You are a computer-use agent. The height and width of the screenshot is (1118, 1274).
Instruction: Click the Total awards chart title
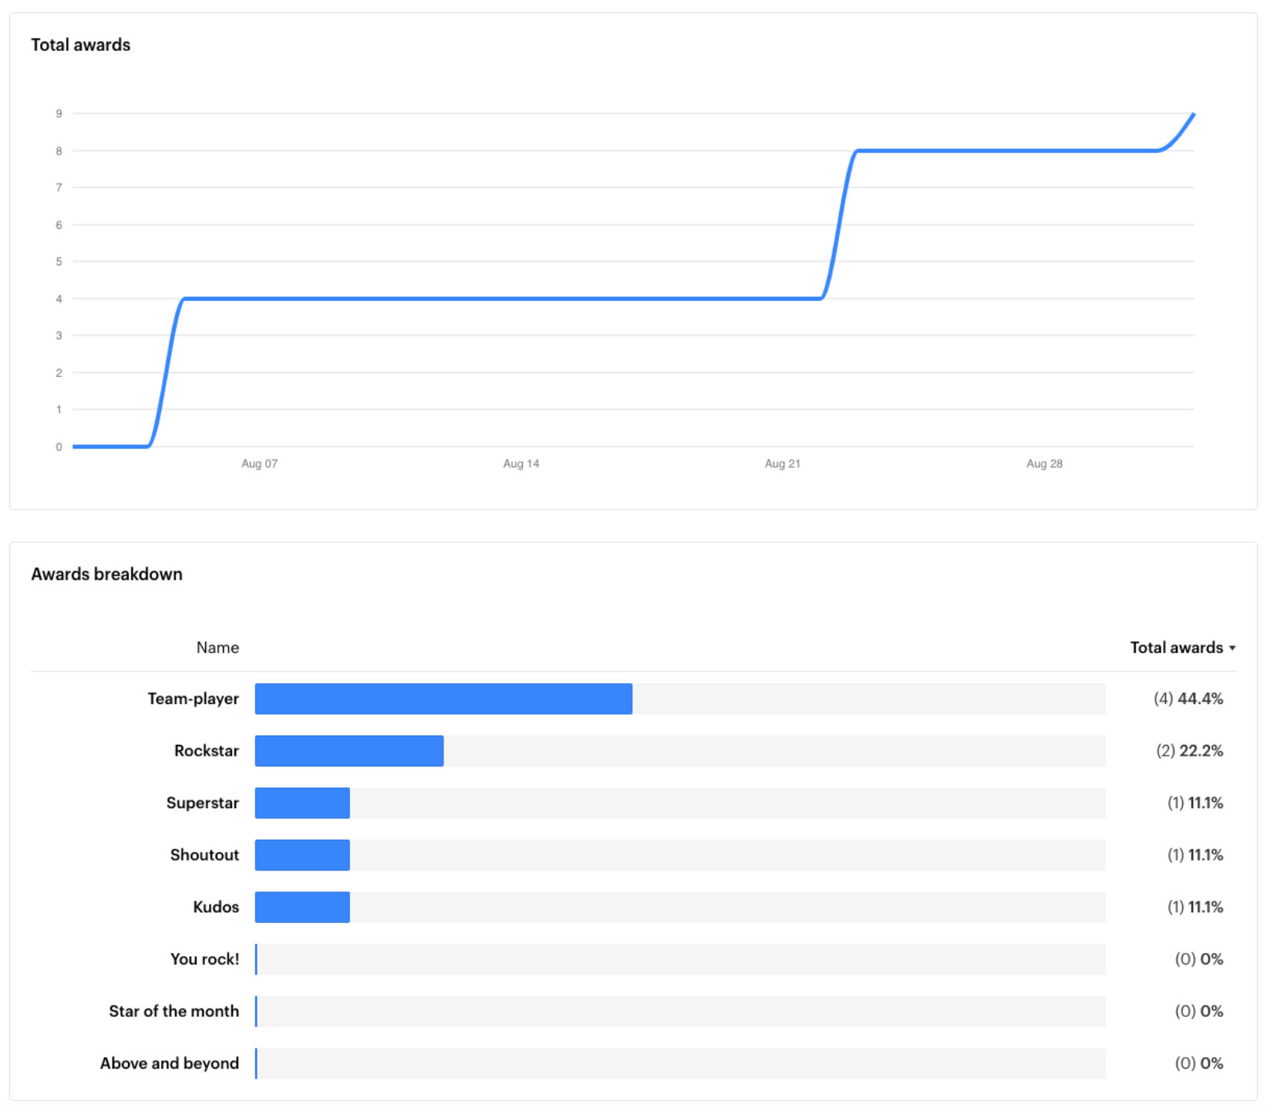click(x=80, y=45)
